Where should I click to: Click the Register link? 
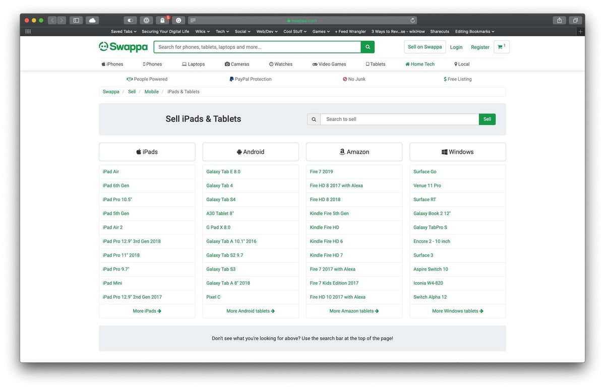tap(480, 47)
